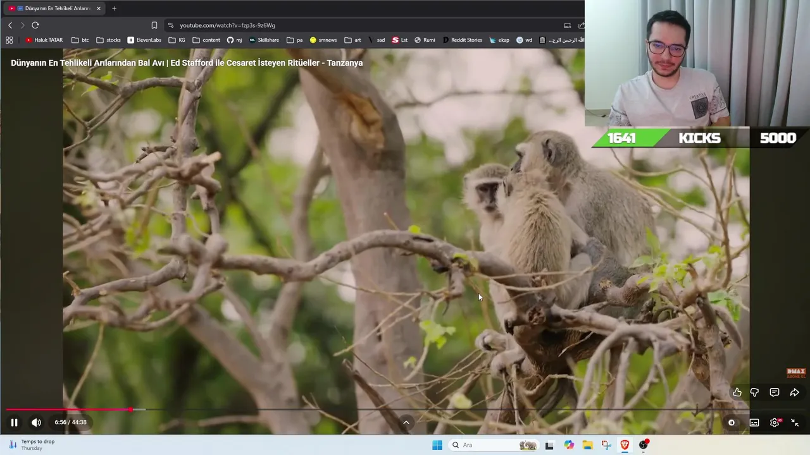This screenshot has height=455, width=810.
Task: Toggle subtitles/closed captions
Action: [754, 423]
